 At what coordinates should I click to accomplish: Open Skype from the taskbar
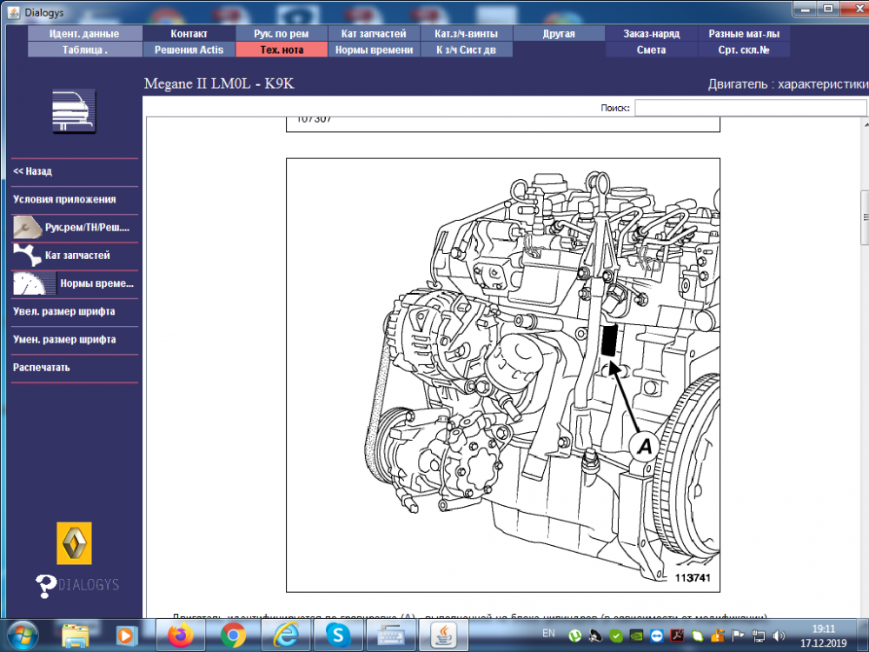[x=338, y=635]
